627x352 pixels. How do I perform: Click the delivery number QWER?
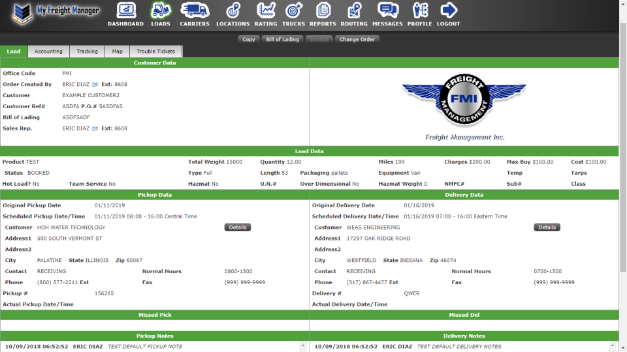click(x=411, y=293)
